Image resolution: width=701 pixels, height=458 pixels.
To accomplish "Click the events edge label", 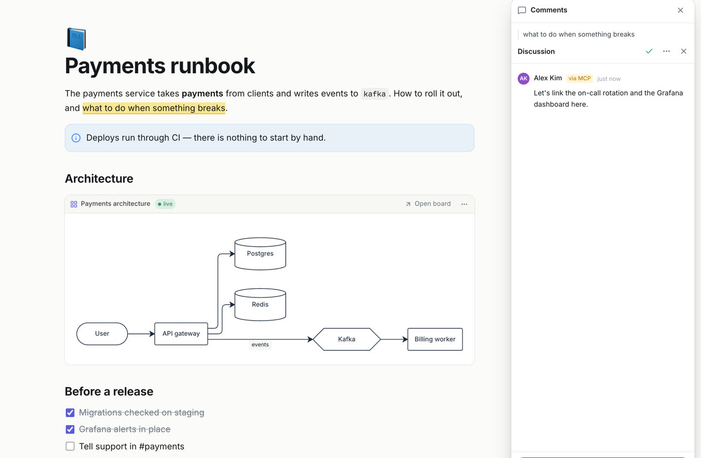I will pos(260,345).
